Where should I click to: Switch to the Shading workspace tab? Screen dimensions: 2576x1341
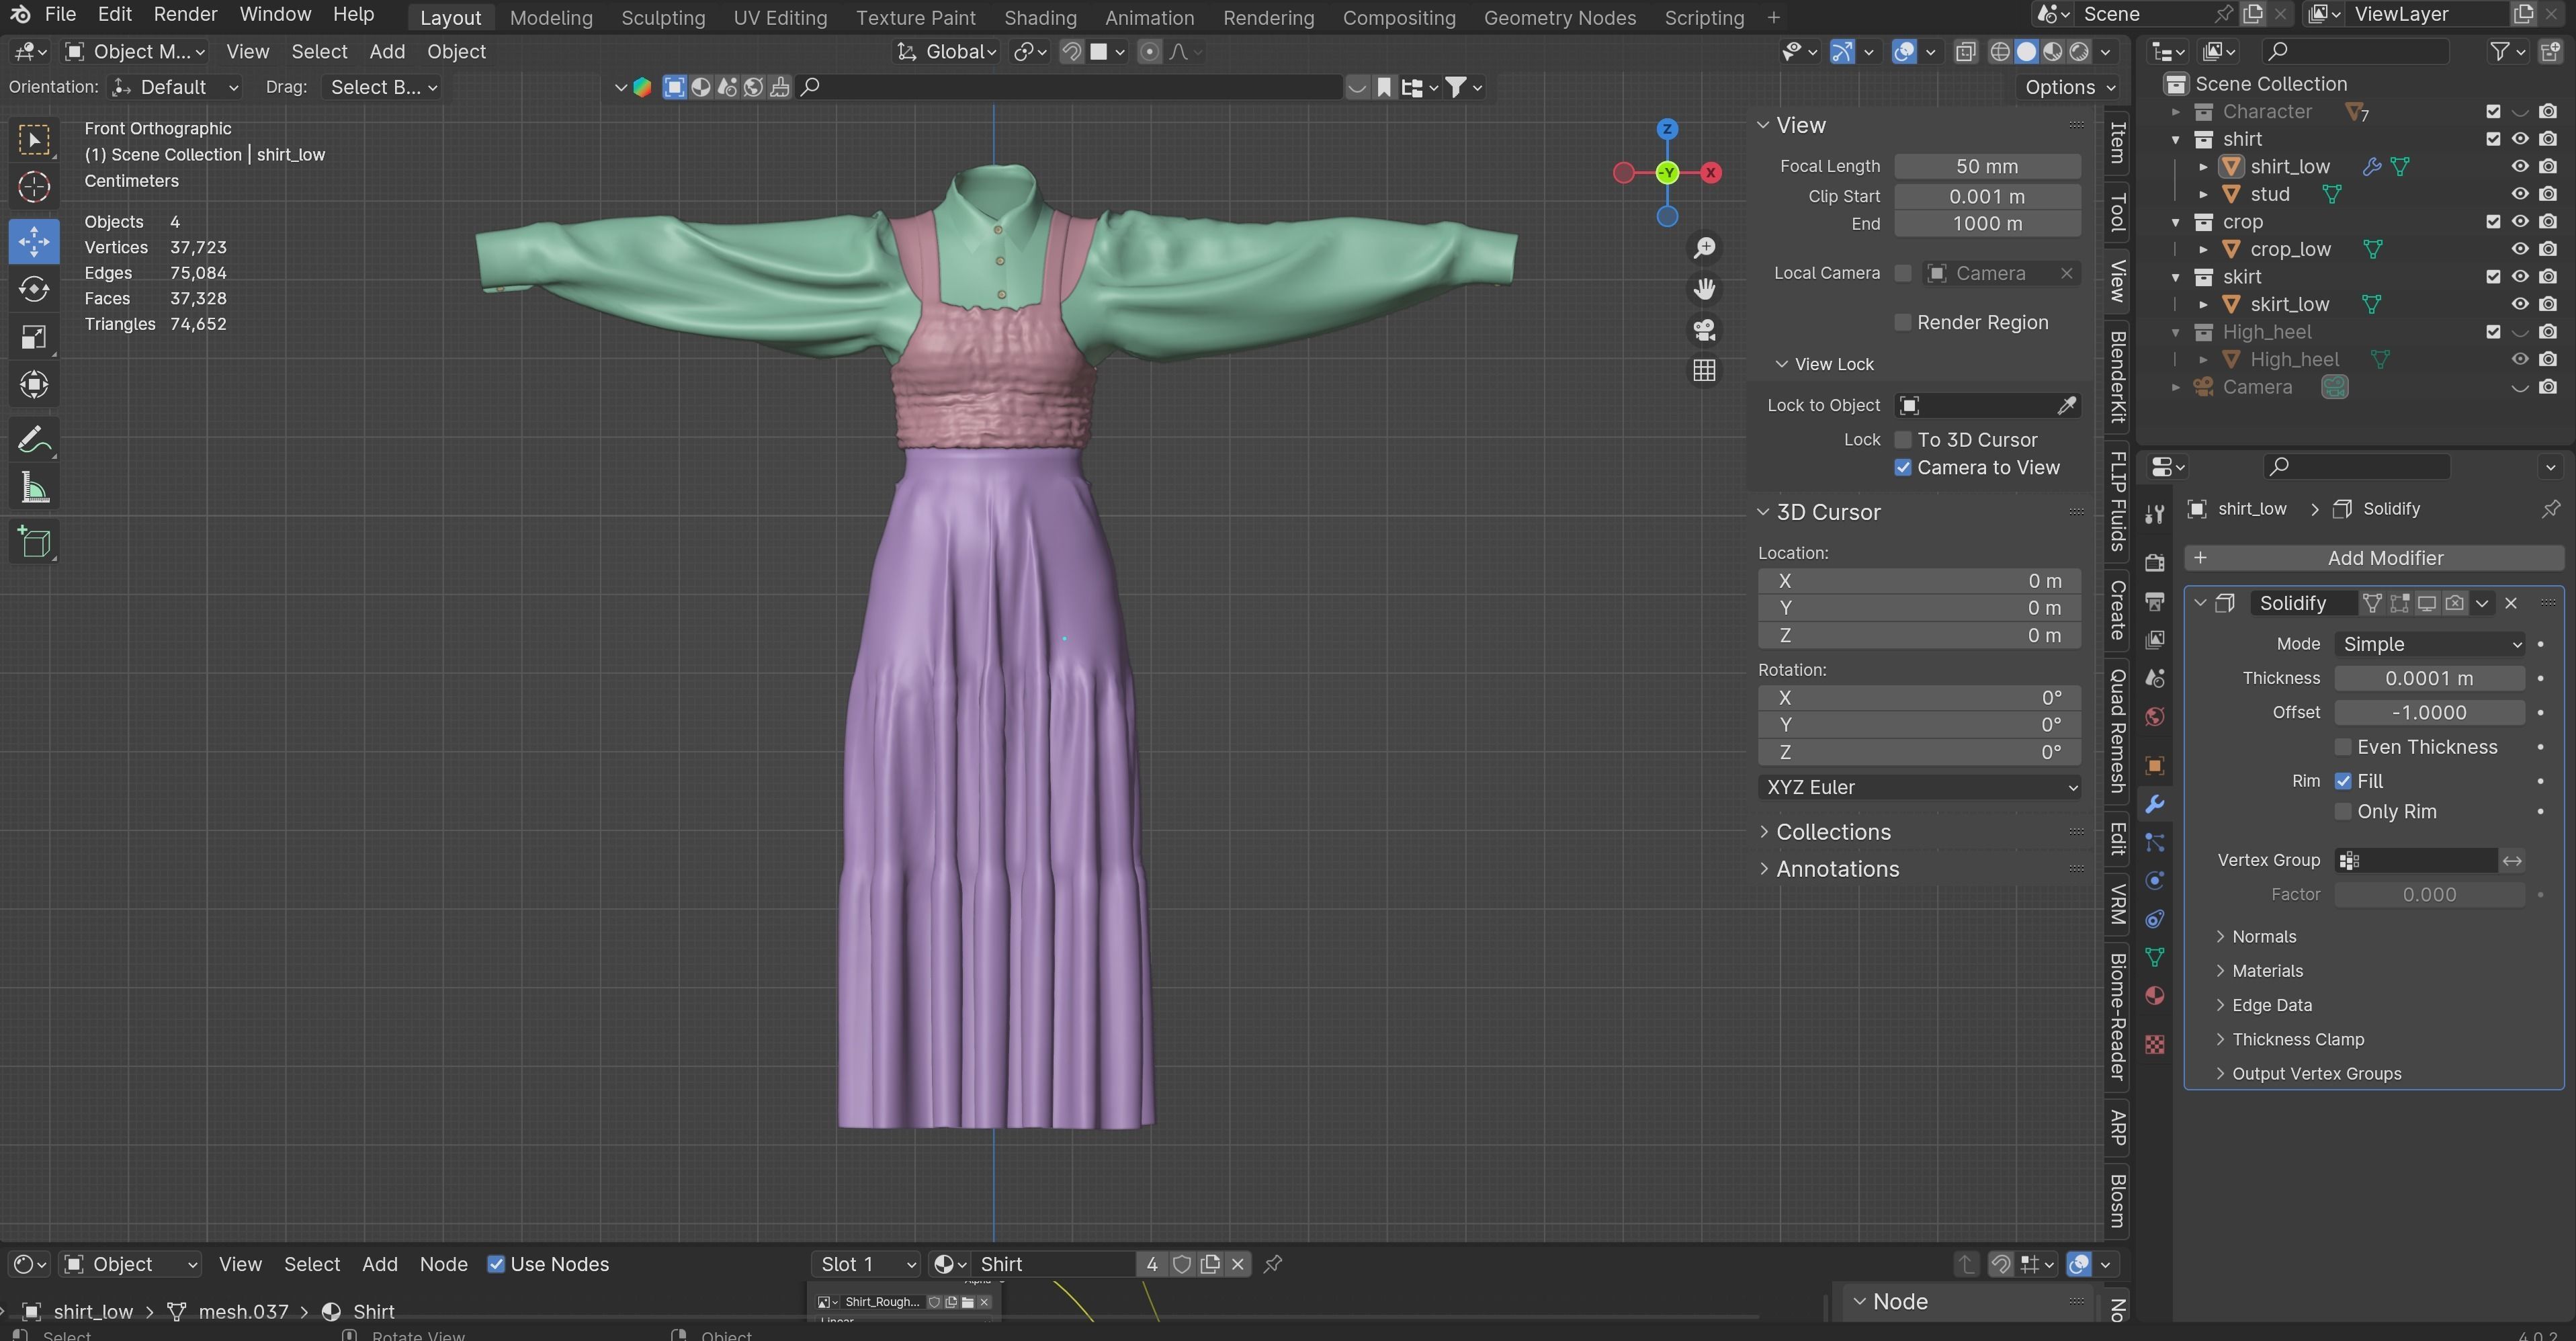click(x=1040, y=17)
